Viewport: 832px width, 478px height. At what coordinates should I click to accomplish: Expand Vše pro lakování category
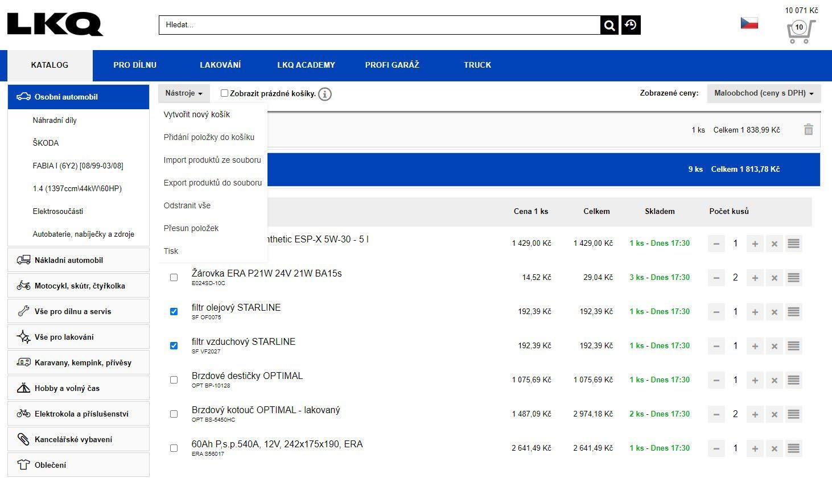79,337
